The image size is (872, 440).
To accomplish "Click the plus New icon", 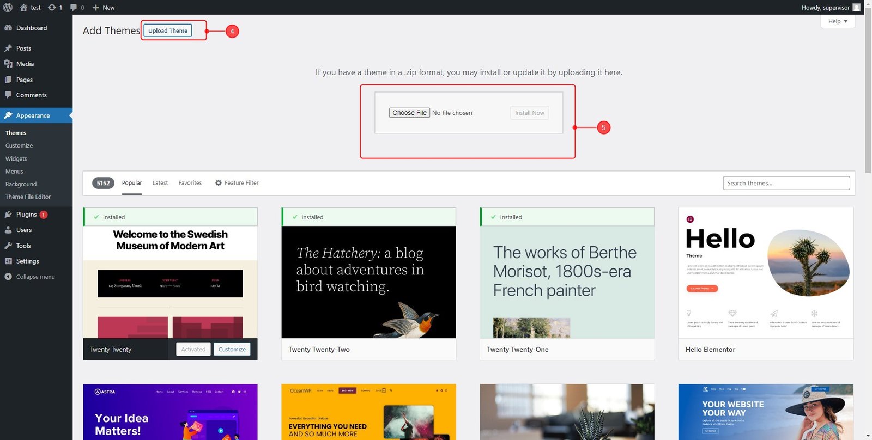I will pos(95,7).
